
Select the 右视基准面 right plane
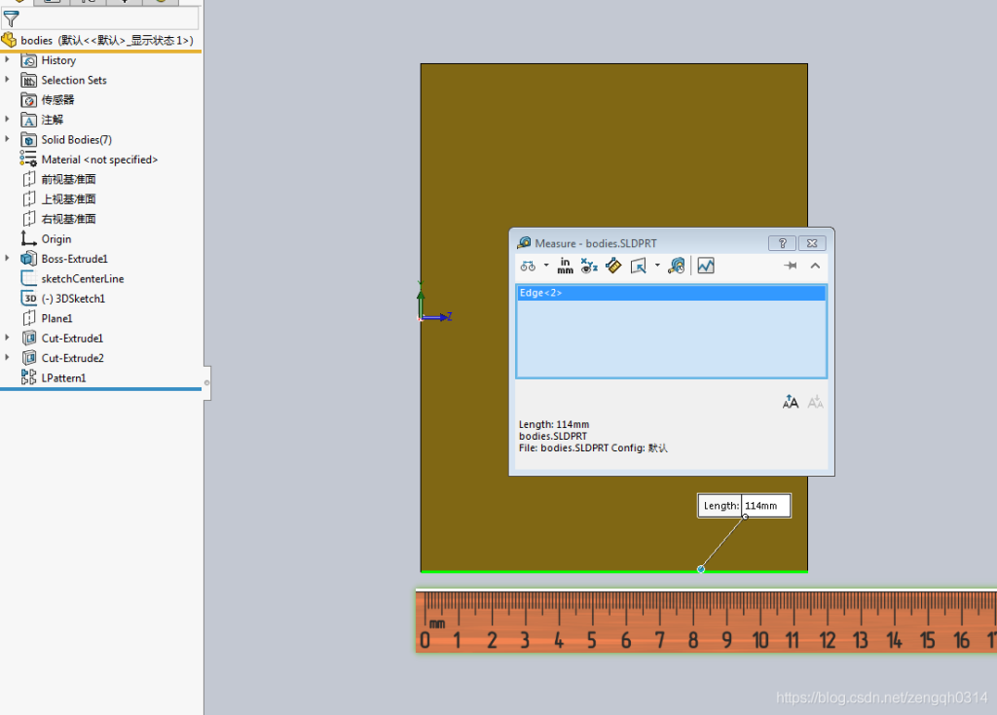pos(58,219)
